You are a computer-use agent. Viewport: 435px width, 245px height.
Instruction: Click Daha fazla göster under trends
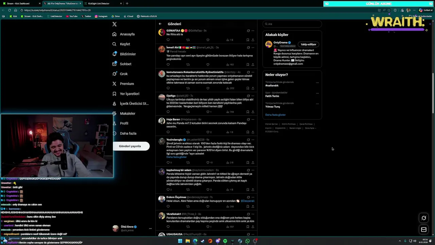click(x=276, y=115)
